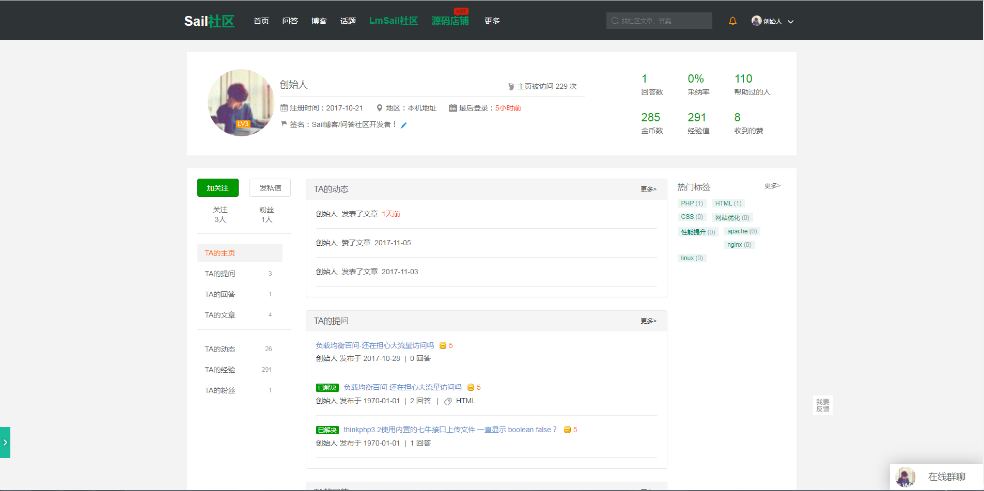Screen dimensions: 984x491
Task: Click the 我要反馈 feedback button
Action: (x=823, y=405)
